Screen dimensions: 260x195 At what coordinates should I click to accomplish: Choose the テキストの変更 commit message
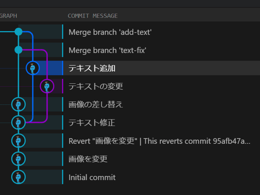click(x=96, y=86)
